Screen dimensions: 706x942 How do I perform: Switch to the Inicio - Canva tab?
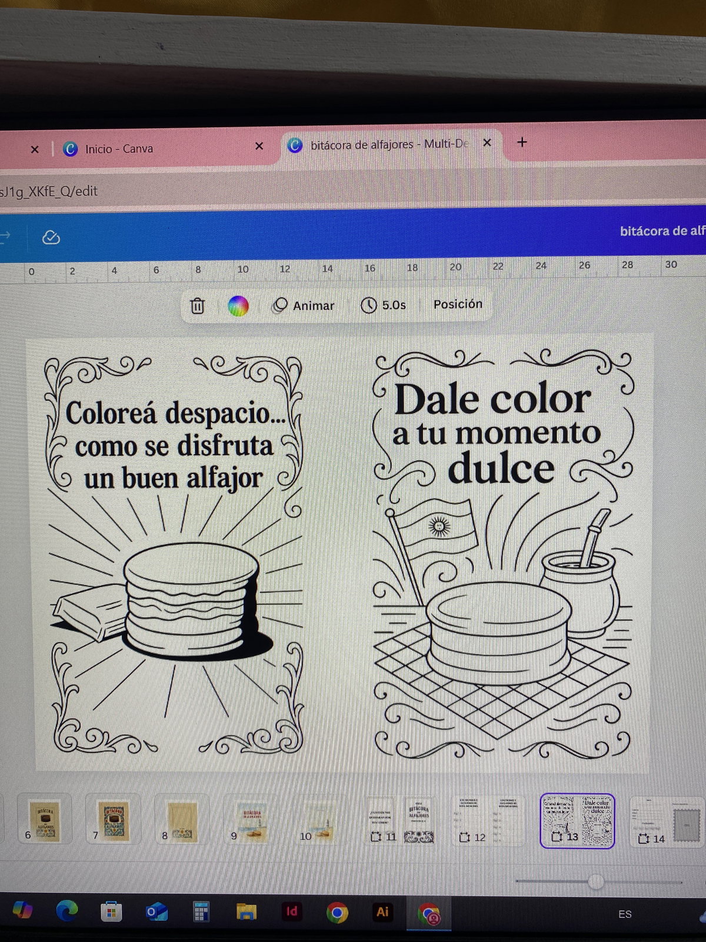[x=119, y=149]
